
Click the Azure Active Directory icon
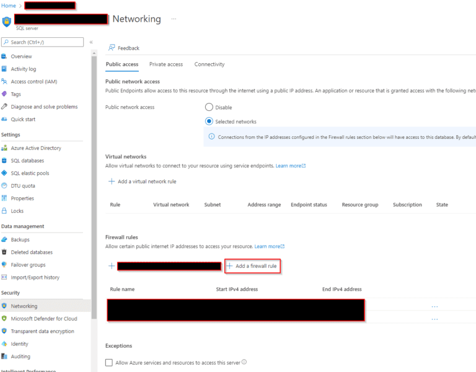coord(4,148)
